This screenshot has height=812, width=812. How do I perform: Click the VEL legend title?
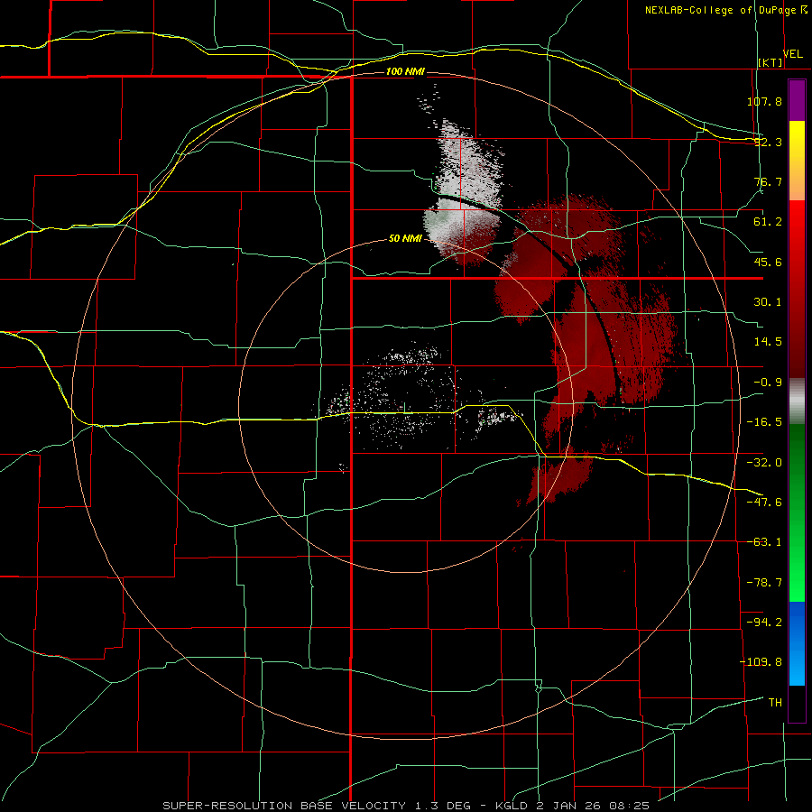tap(792, 54)
